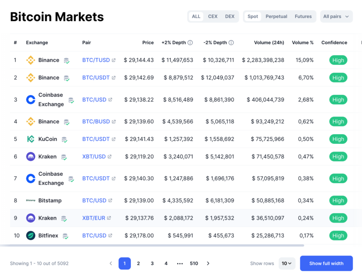Open the Binance BTC/USDT pair link
The image size is (362, 278).
tap(96, 78)
